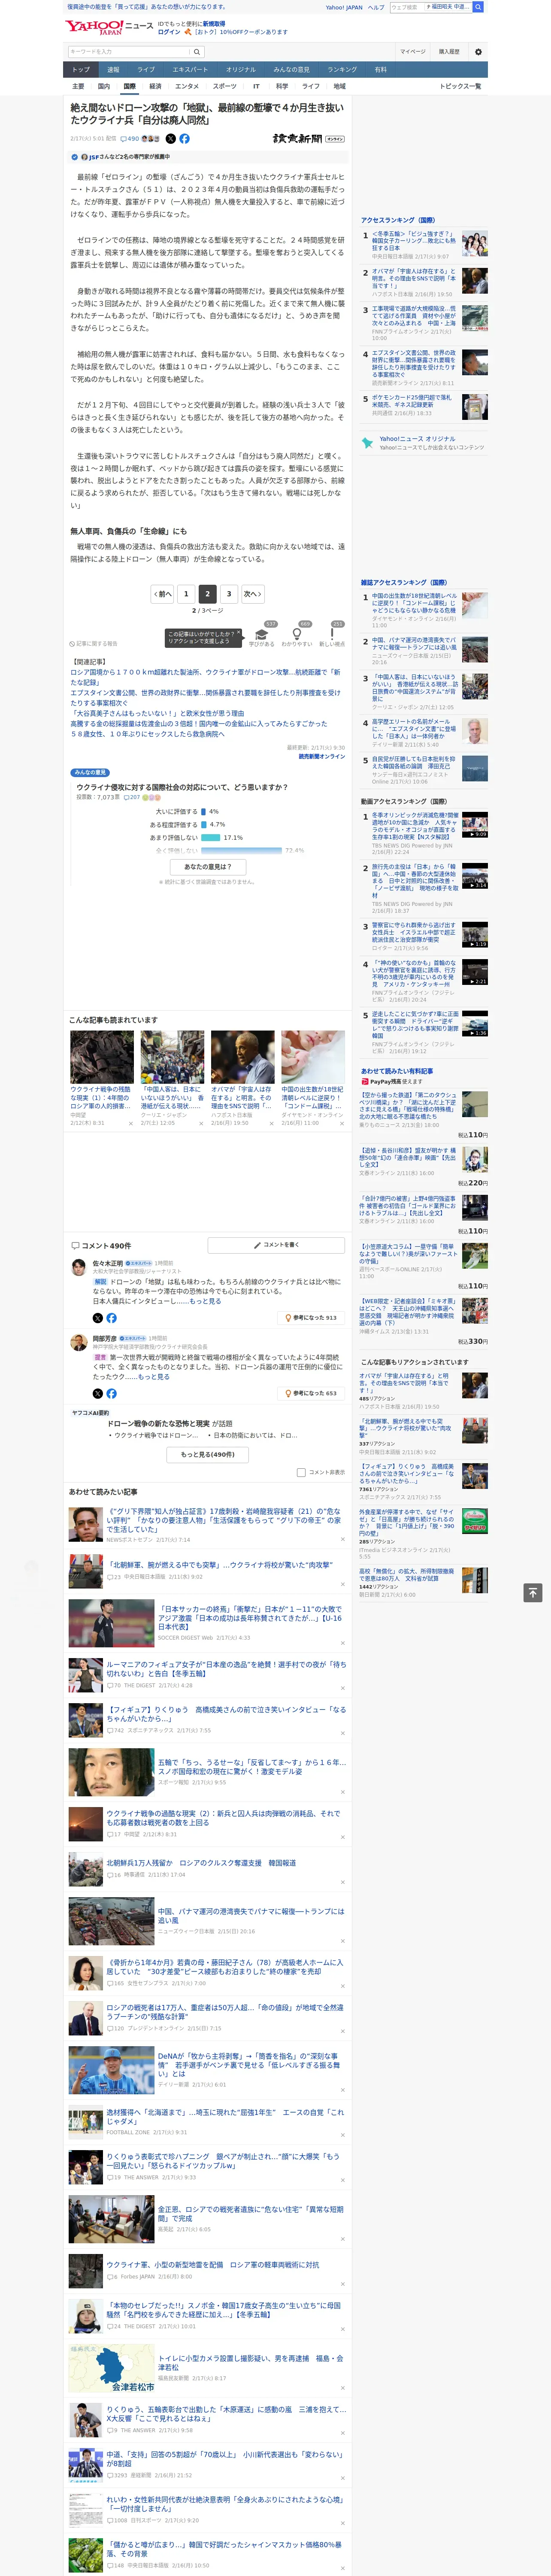Open トップ navigation tab
551x2576 pixels.
pyautogui.click(x=81, y=70)
